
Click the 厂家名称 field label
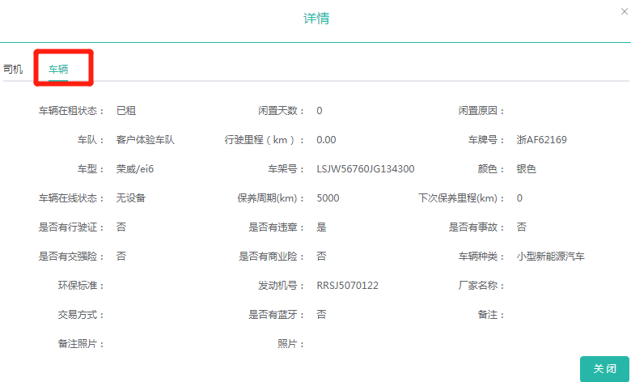point(481,286)
